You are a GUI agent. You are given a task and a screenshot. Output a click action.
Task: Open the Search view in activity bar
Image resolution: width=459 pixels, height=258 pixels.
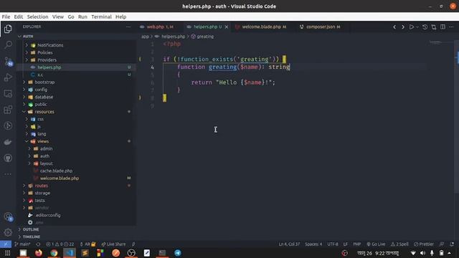pyautogui.click(x=8, y=44)
